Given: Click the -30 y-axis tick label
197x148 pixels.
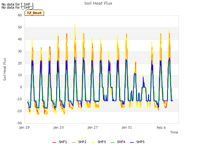Looking at the screenshot, I should click(19, 123).
